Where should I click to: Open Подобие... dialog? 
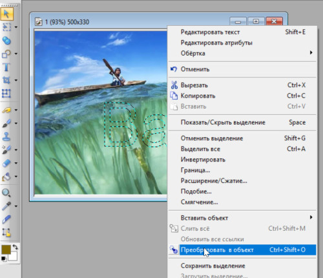[242, 191]
